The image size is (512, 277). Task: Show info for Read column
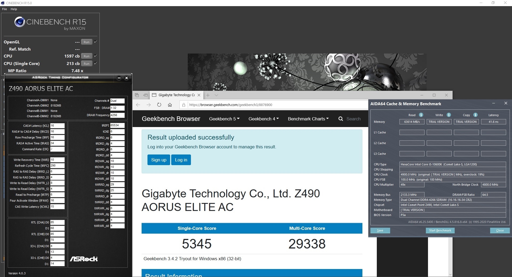(x=421, y=115)
